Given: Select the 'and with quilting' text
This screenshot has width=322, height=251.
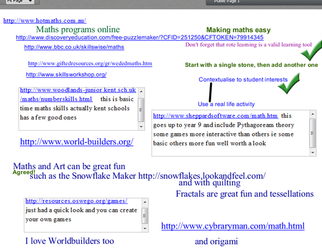Looking at the screenshot, I should (209, 183).
